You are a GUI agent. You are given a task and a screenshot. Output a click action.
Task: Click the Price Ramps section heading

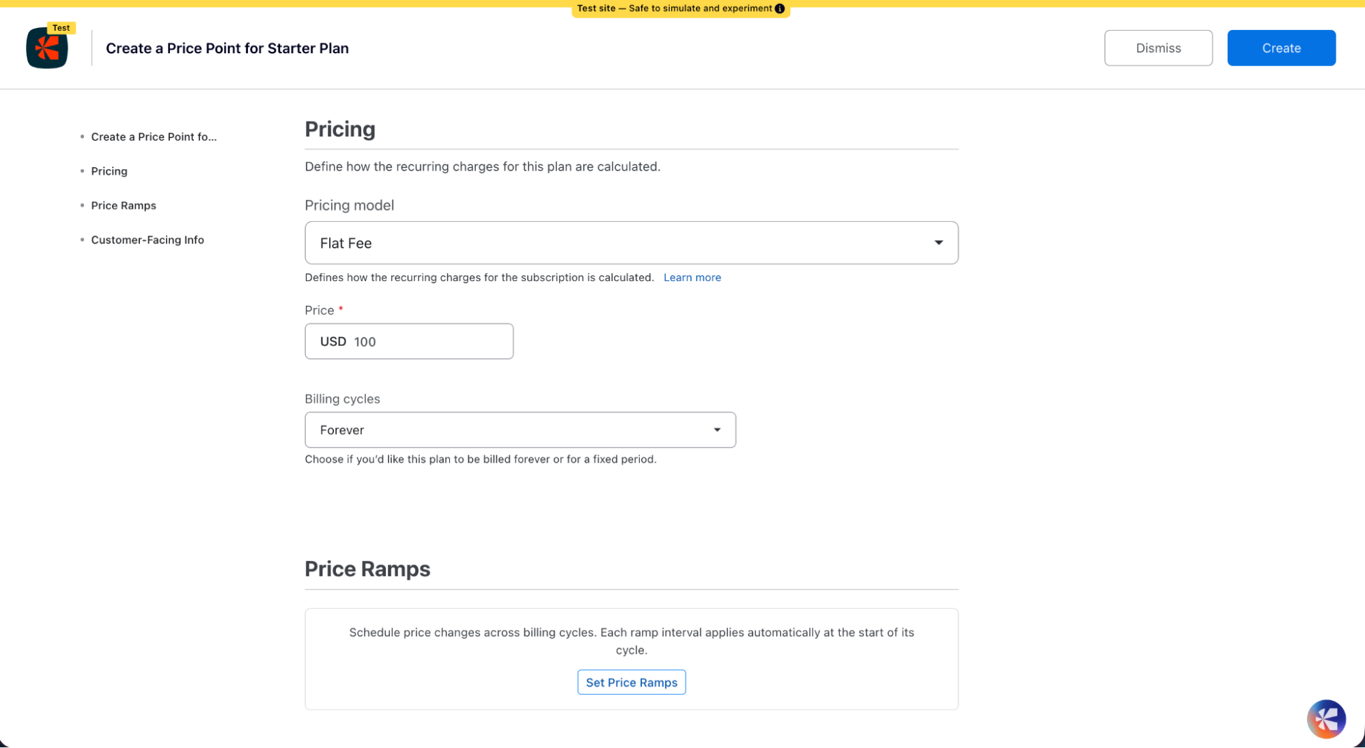pyautogui.click(x=367, y=569)
